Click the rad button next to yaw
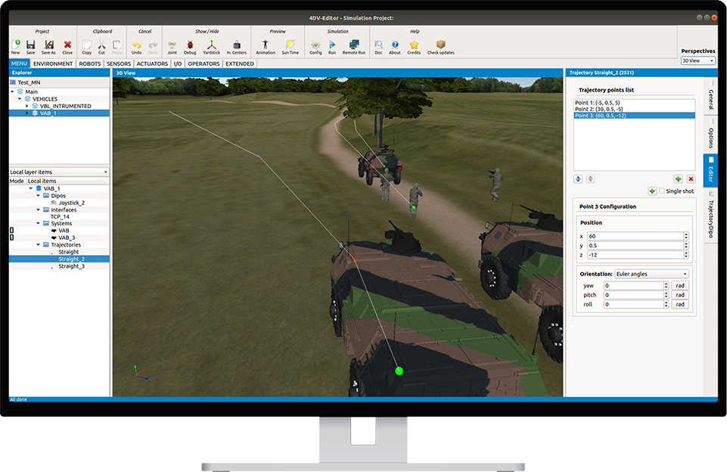The image size is (727, 472). coord(680,286)
